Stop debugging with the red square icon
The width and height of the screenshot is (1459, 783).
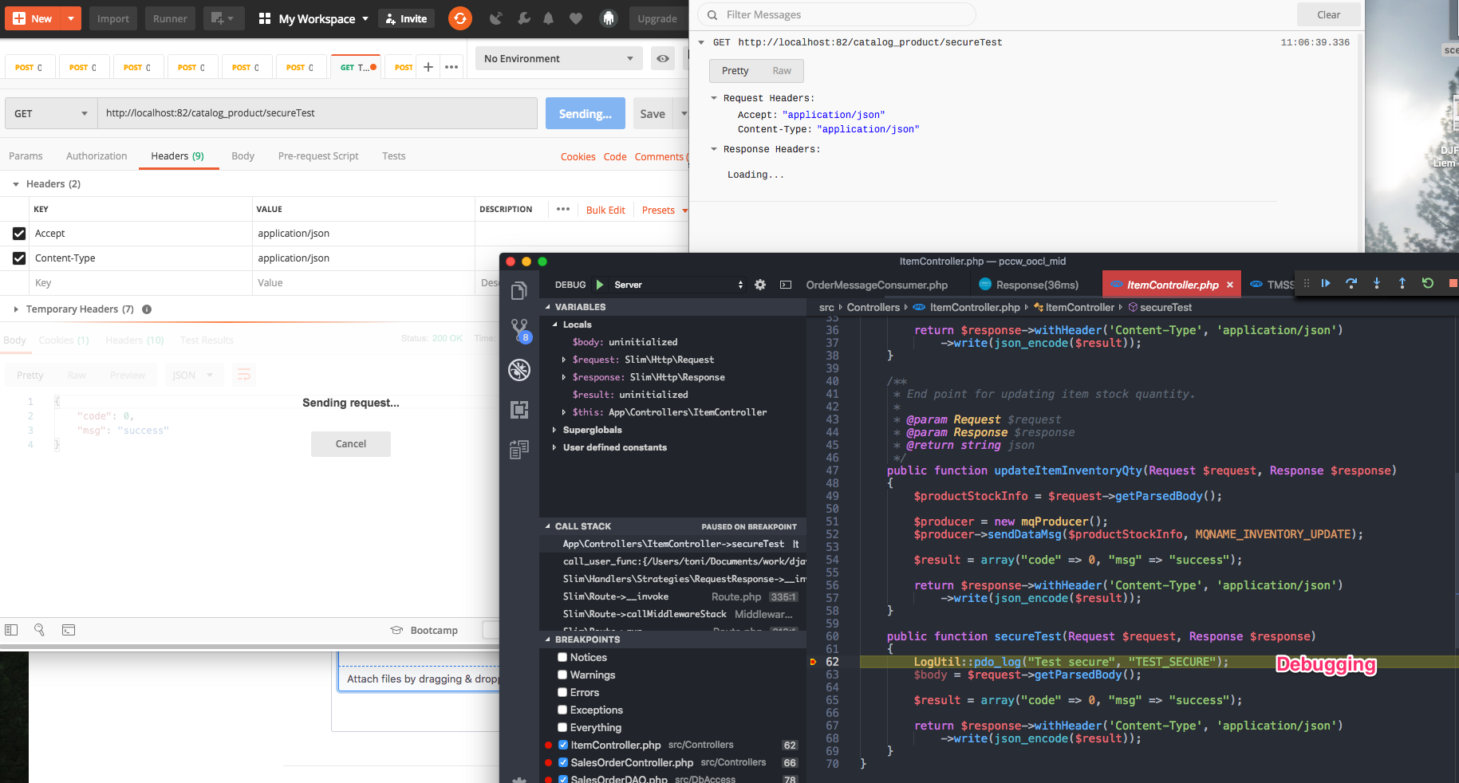1453,282
